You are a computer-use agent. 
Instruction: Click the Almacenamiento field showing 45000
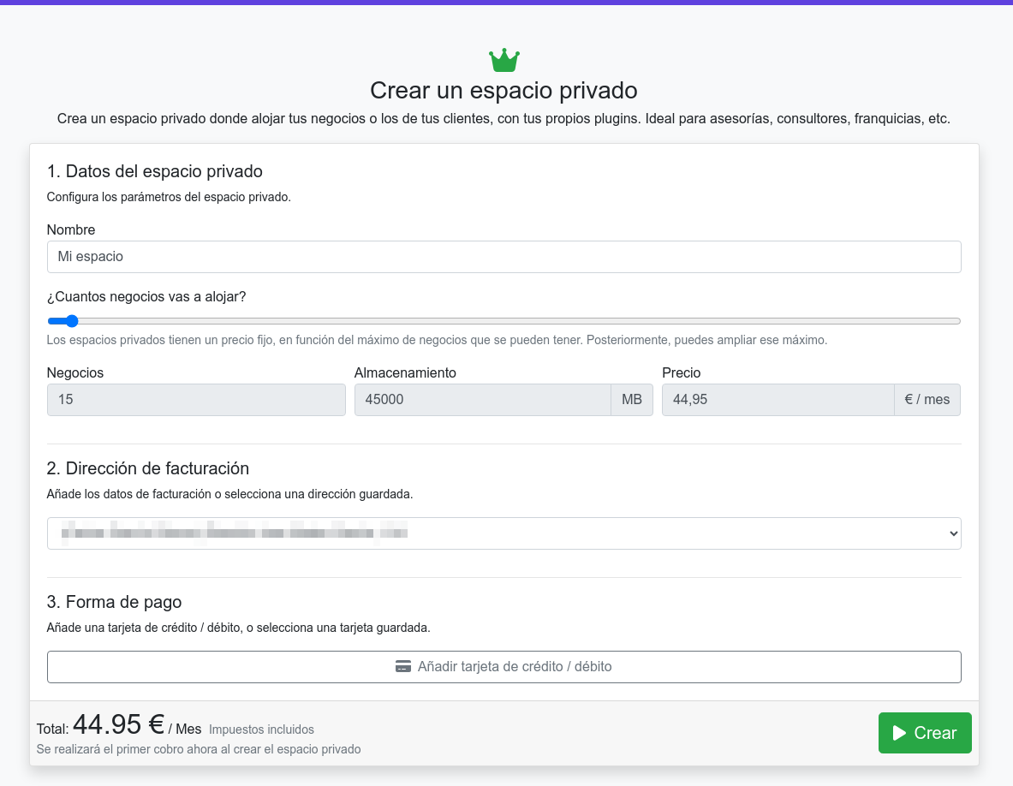point(483,400)
